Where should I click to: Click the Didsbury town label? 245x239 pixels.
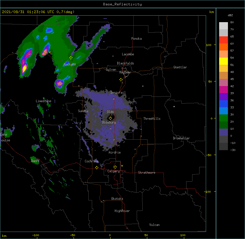109,122
